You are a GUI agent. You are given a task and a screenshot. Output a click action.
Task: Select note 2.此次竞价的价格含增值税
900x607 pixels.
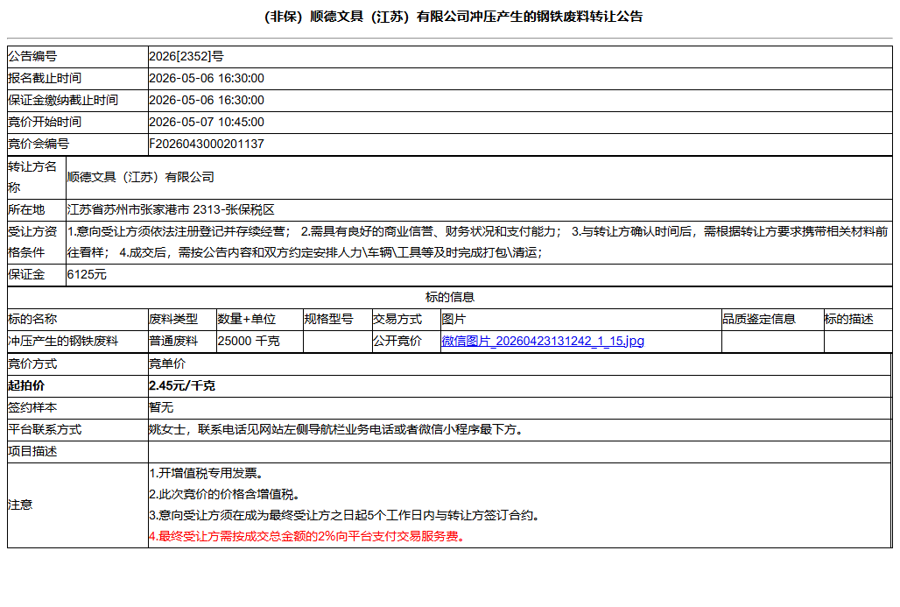pos(227,494)
